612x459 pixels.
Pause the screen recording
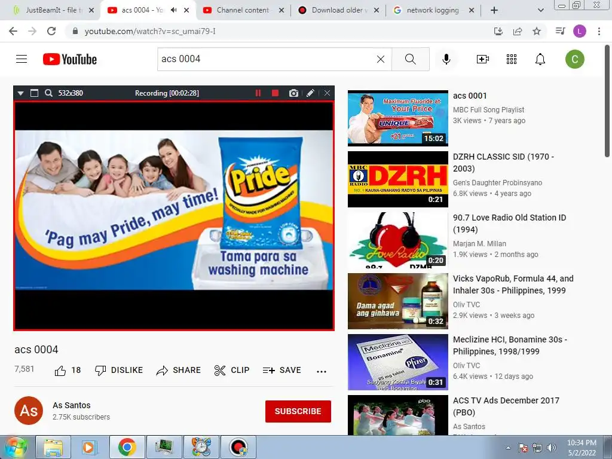pyautogui.click(x=258, y=93)
